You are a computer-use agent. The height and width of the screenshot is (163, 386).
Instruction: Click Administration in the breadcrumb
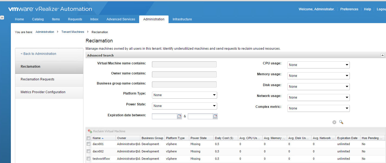tap(45, 32)
